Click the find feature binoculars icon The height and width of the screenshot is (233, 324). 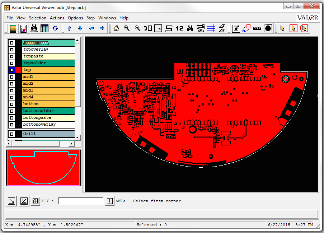pos(190,28)
